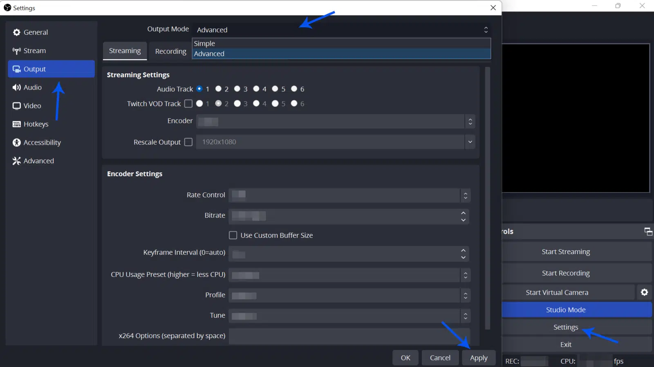
Task: Switch to the Recording tab
Action: pyautogui.click(x=170, y=51)
